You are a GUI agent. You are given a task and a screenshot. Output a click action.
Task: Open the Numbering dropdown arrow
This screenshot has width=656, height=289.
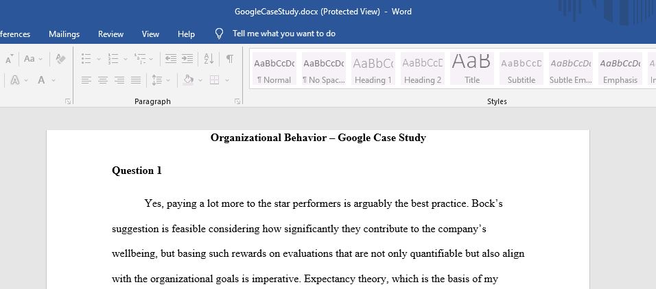click(125, 60)
